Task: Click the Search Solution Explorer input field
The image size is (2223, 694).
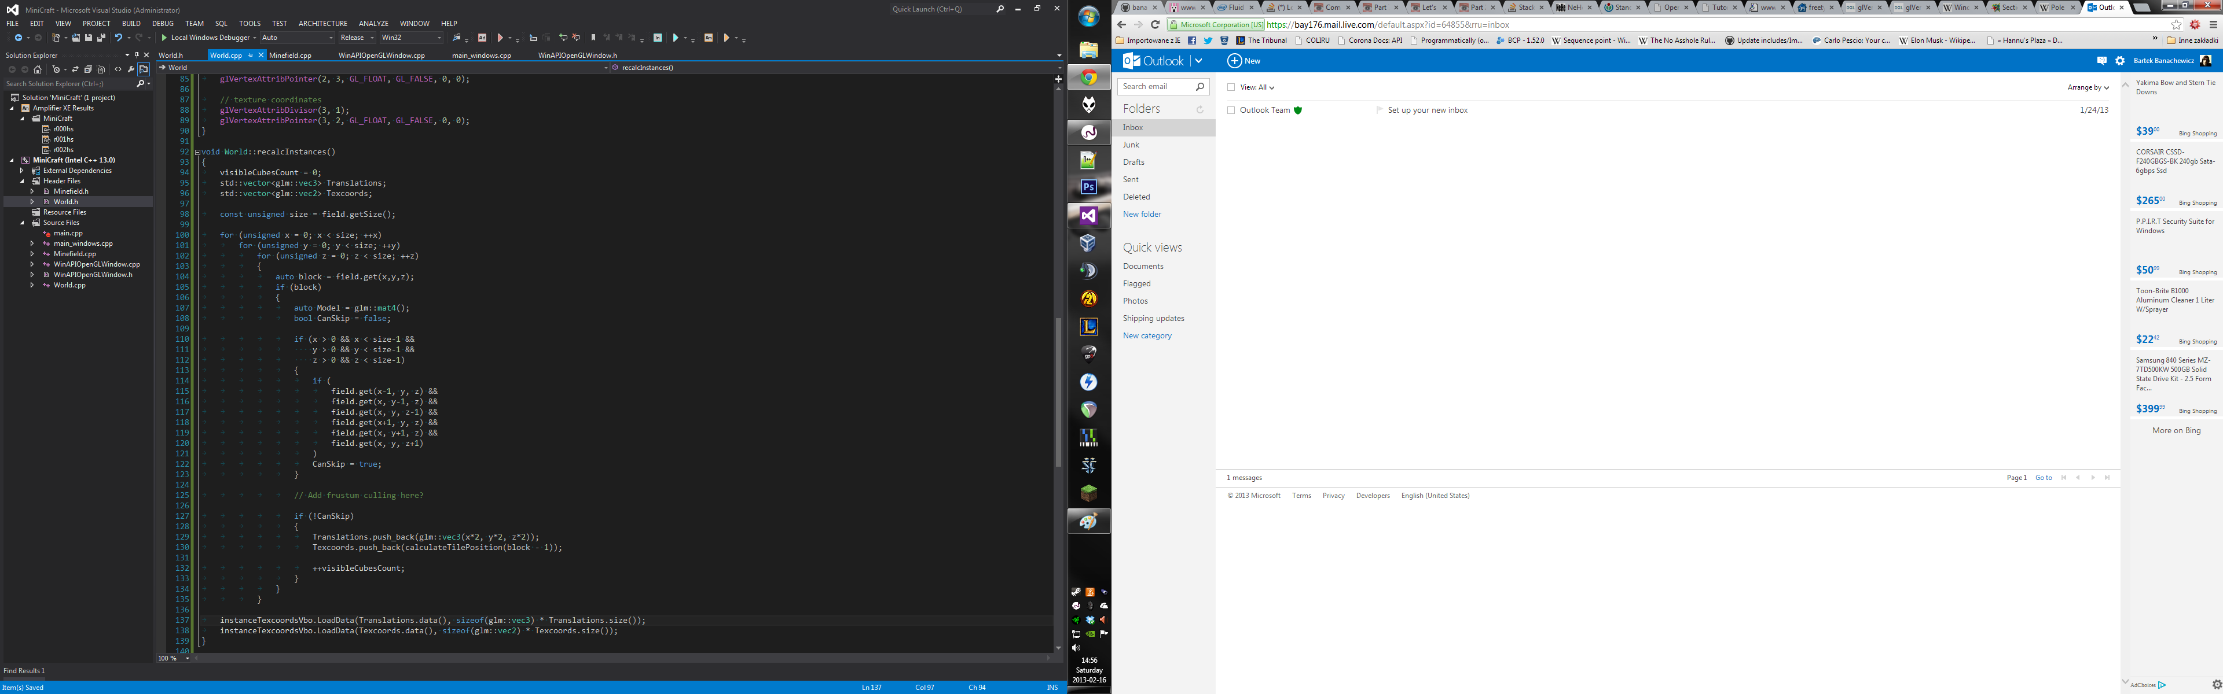Action: click(x=69, y=84)
